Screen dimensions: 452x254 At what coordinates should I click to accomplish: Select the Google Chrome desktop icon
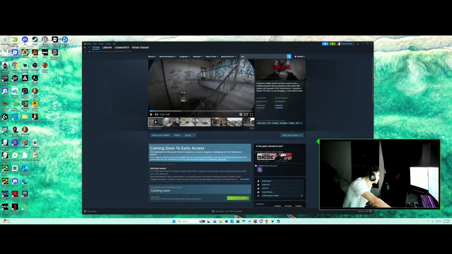click(15, 67)
